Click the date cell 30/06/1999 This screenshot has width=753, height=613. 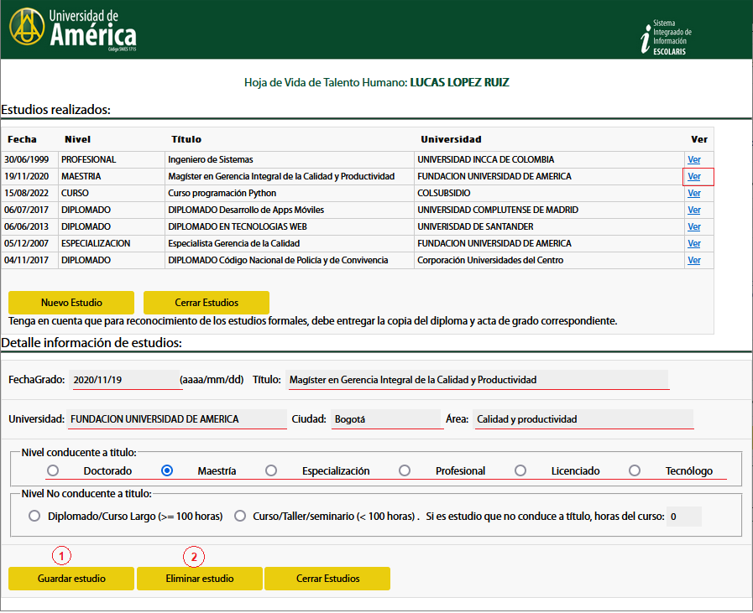point(29,159)
